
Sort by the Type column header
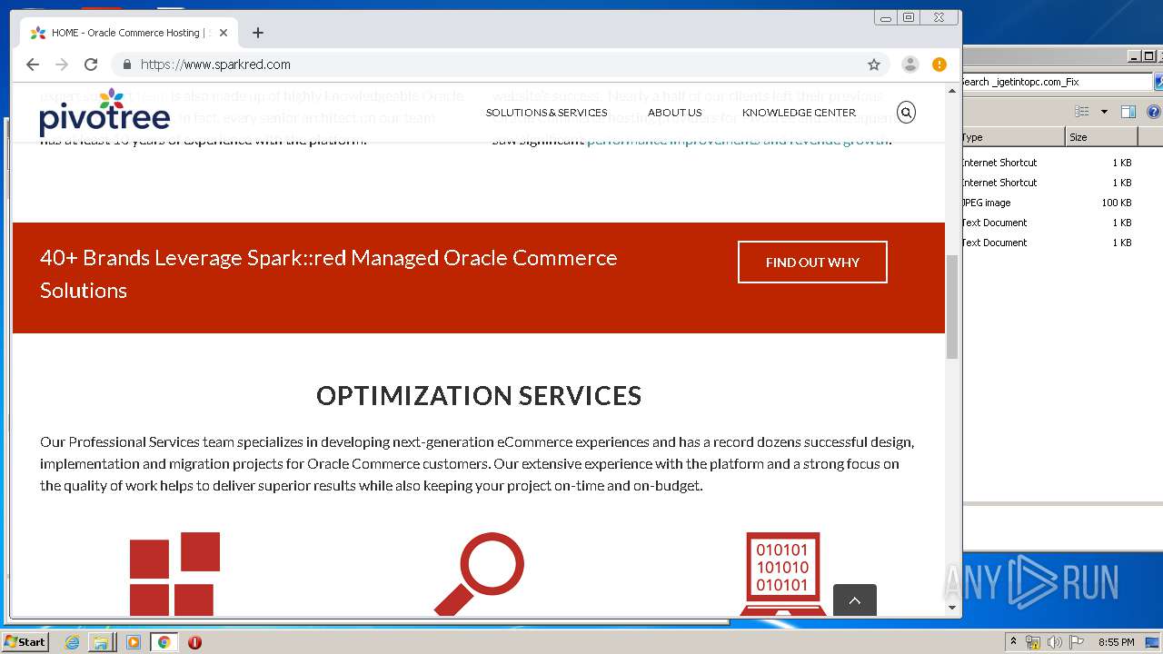click(1012, 137)
